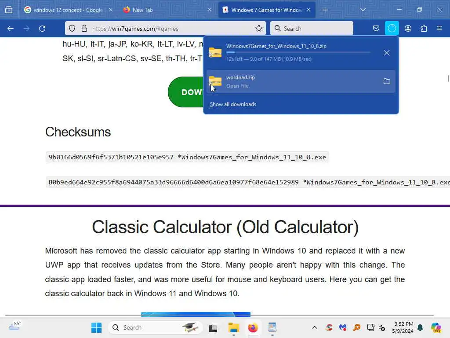
Task: Click the green DOWNLOAD button
Action: click(x=185, y=92)
